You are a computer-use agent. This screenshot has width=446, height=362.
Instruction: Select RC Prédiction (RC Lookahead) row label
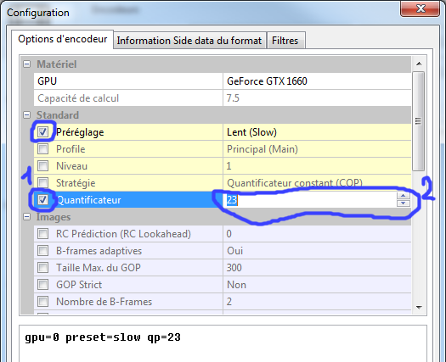123,234
